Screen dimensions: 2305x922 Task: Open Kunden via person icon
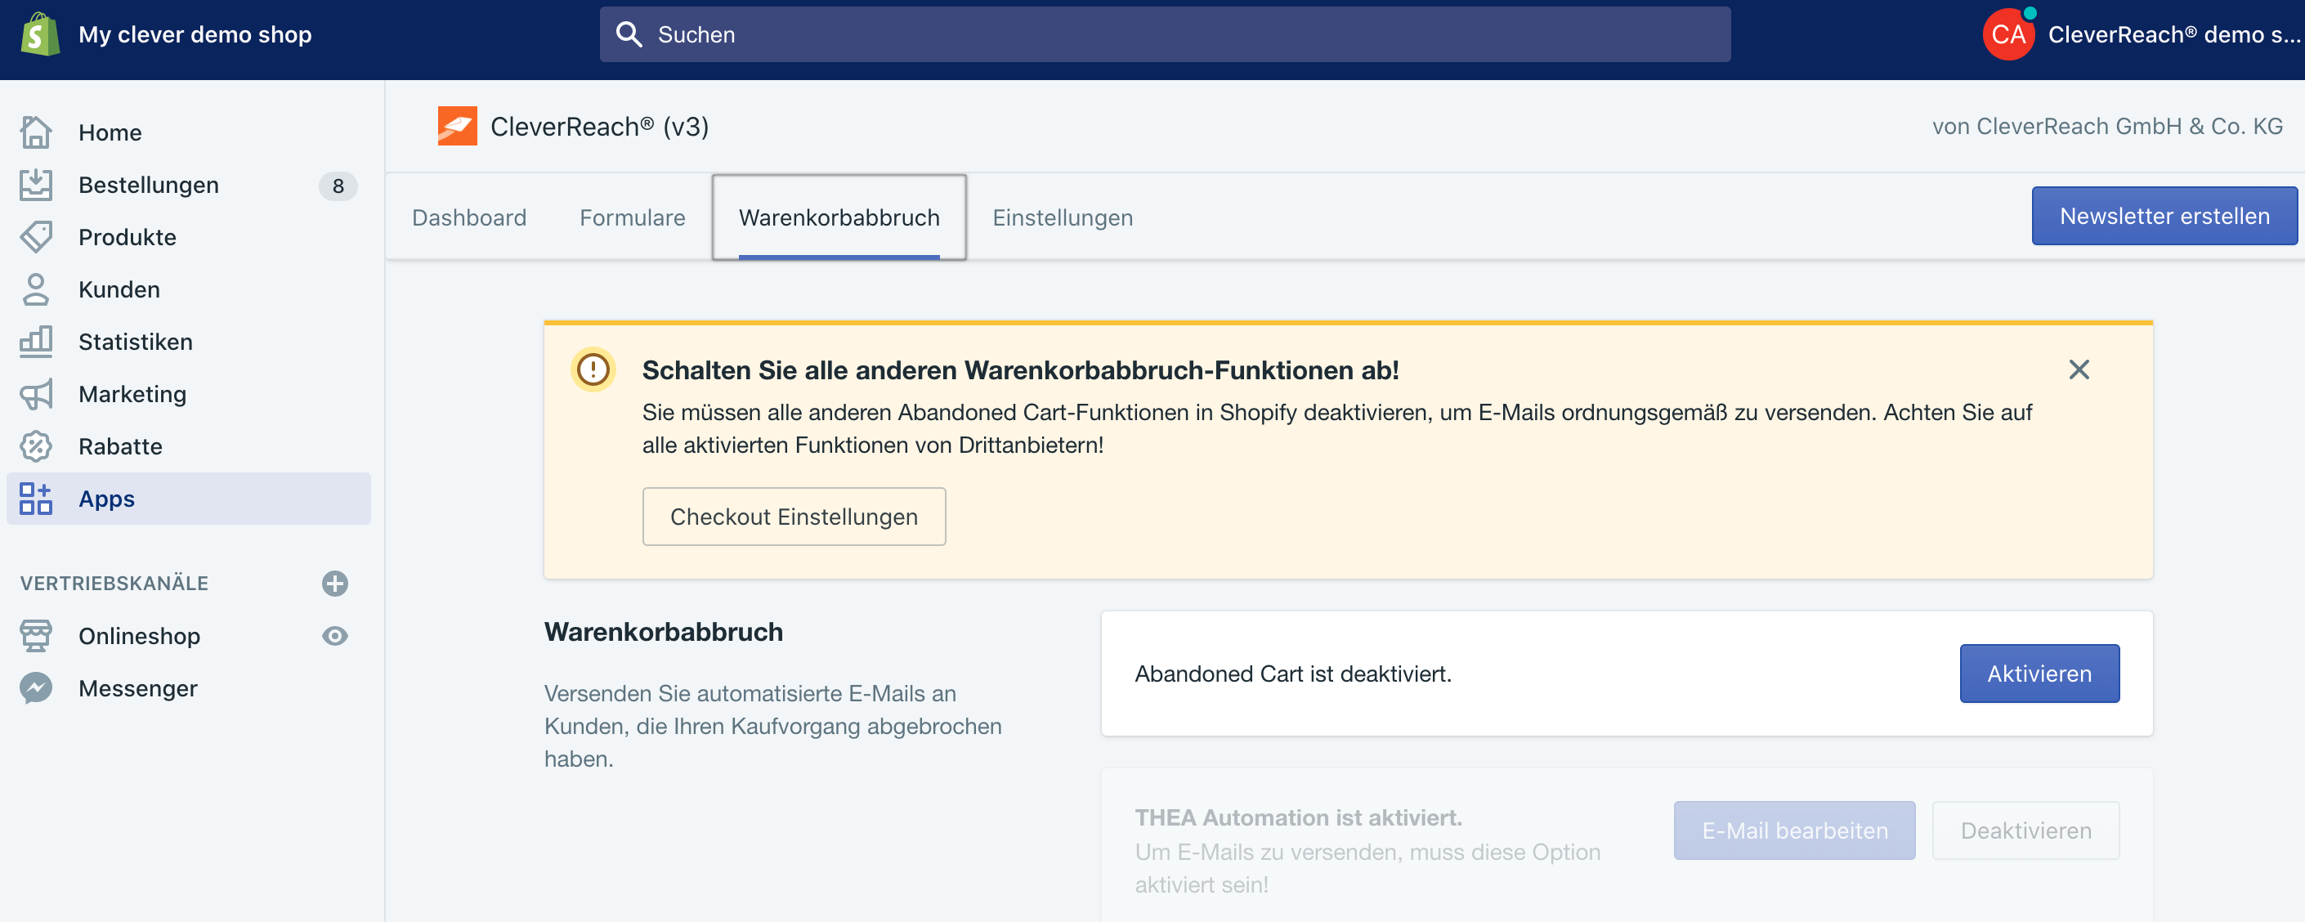pos(36,289)
